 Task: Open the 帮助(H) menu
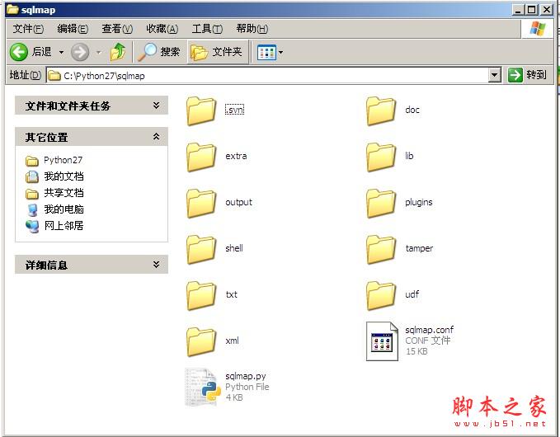[252, 29]
